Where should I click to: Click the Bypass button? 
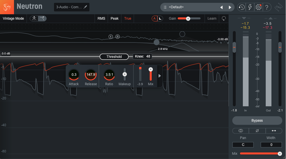(257, 121)
